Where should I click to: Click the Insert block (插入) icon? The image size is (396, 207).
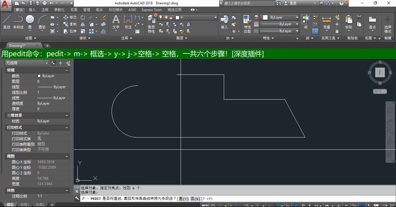[x=224, y=22]
